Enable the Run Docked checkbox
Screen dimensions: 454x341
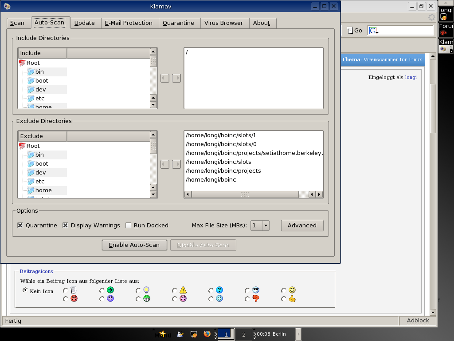point(128,225)
